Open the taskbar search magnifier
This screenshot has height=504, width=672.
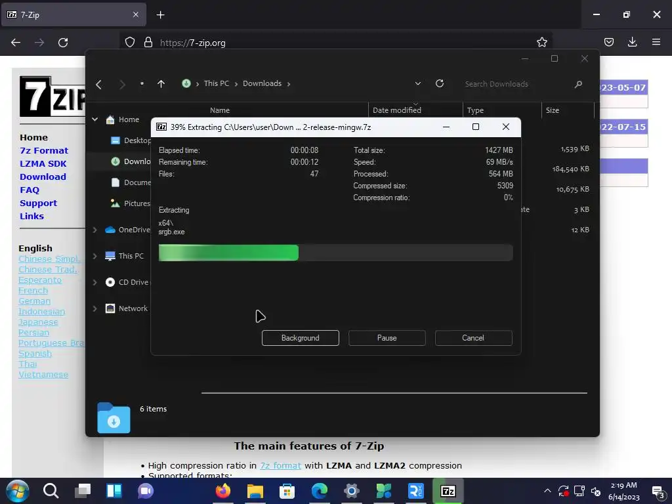click(x=51, y=491)
